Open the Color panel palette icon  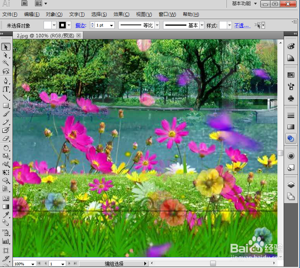(x=291, y=46)
